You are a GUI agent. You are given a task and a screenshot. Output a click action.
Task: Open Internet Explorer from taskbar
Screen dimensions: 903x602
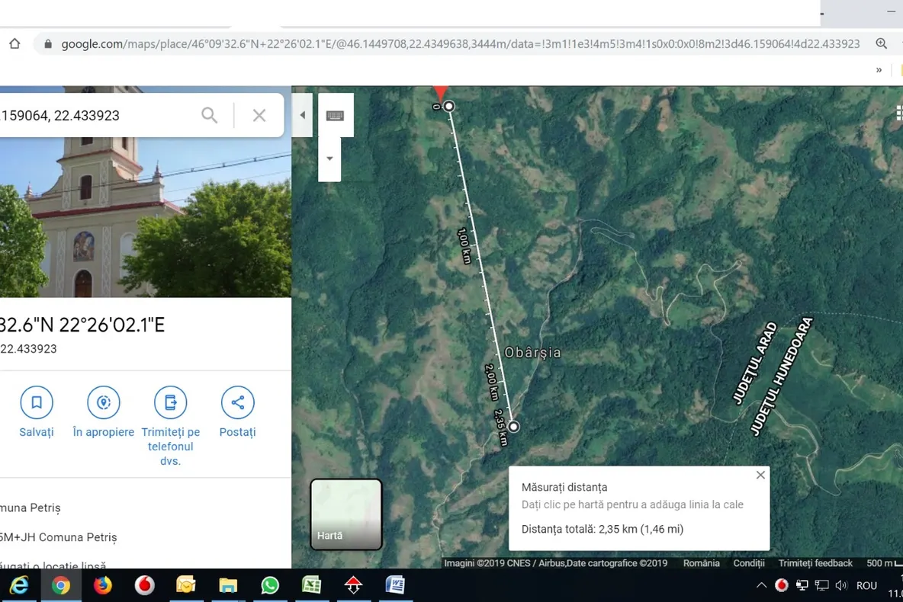19,585
